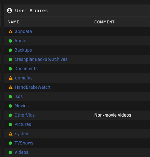This screenshot has height=157, width=150.
Task: Click the User Shares section title
Action: tap(31, 11)
